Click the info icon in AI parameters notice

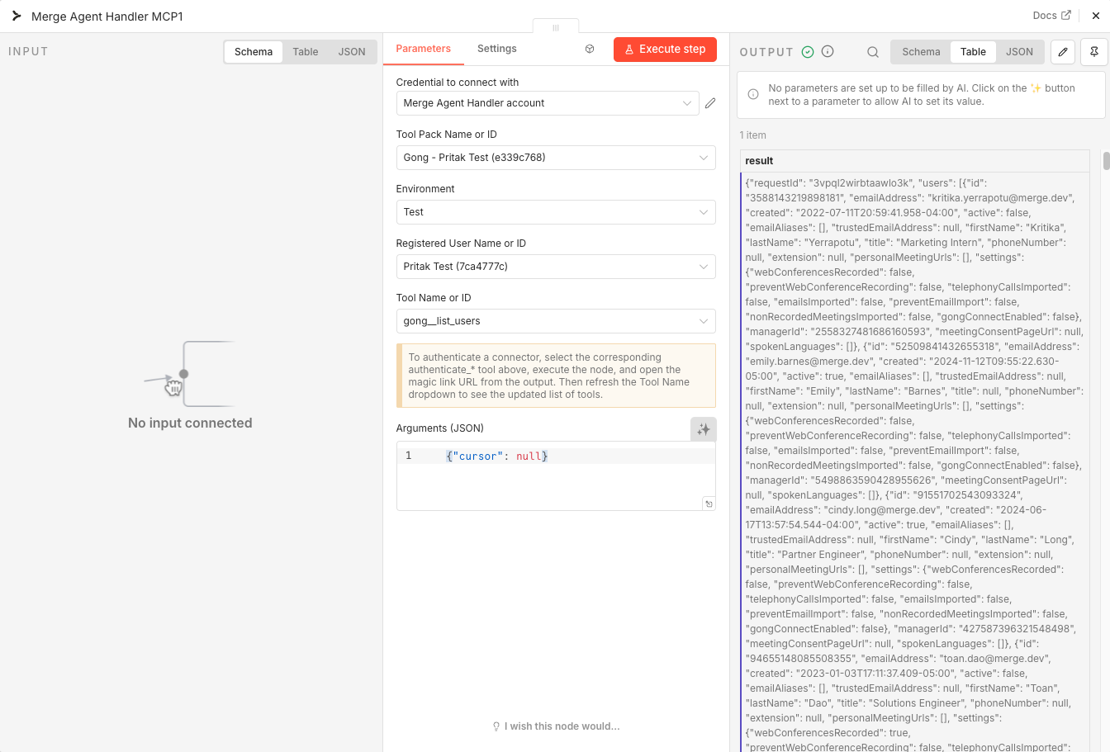(753, 94)
